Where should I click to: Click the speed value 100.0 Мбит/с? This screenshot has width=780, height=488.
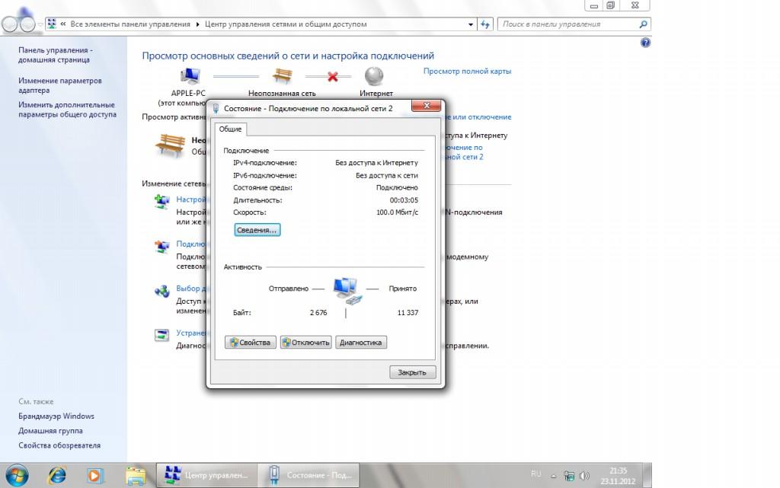point(397,212)
